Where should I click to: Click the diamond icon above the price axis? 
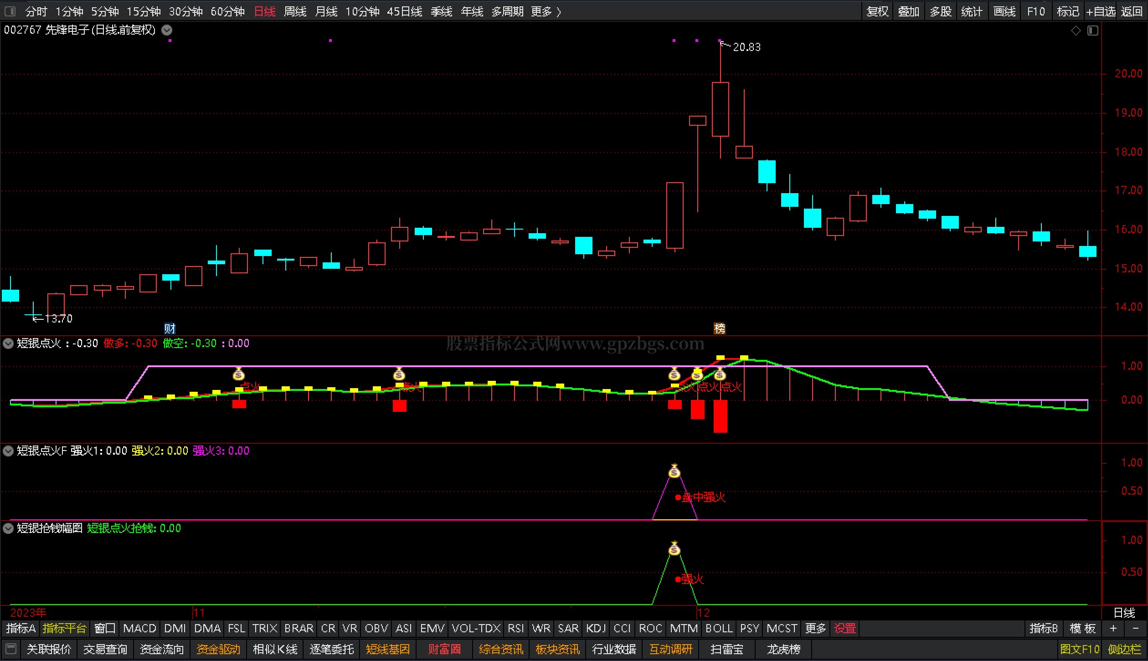click(x=1076, y=31)
